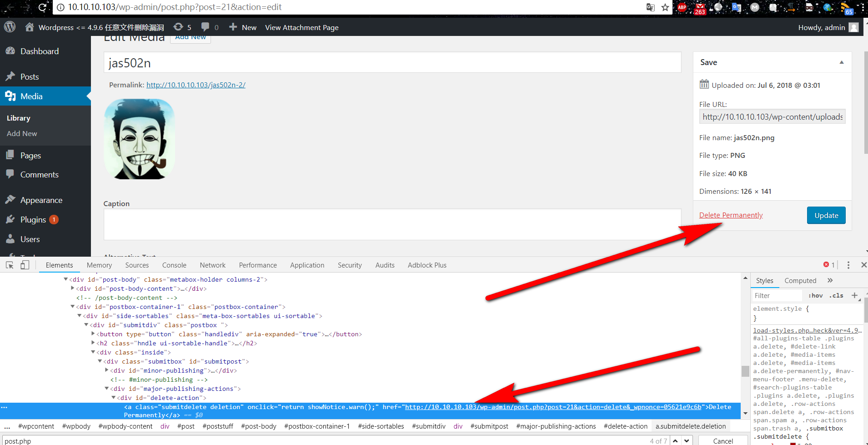Open the Adblock Plus extension icon
The height and width of the screenshot is (445, 868).
coord(682,7)
